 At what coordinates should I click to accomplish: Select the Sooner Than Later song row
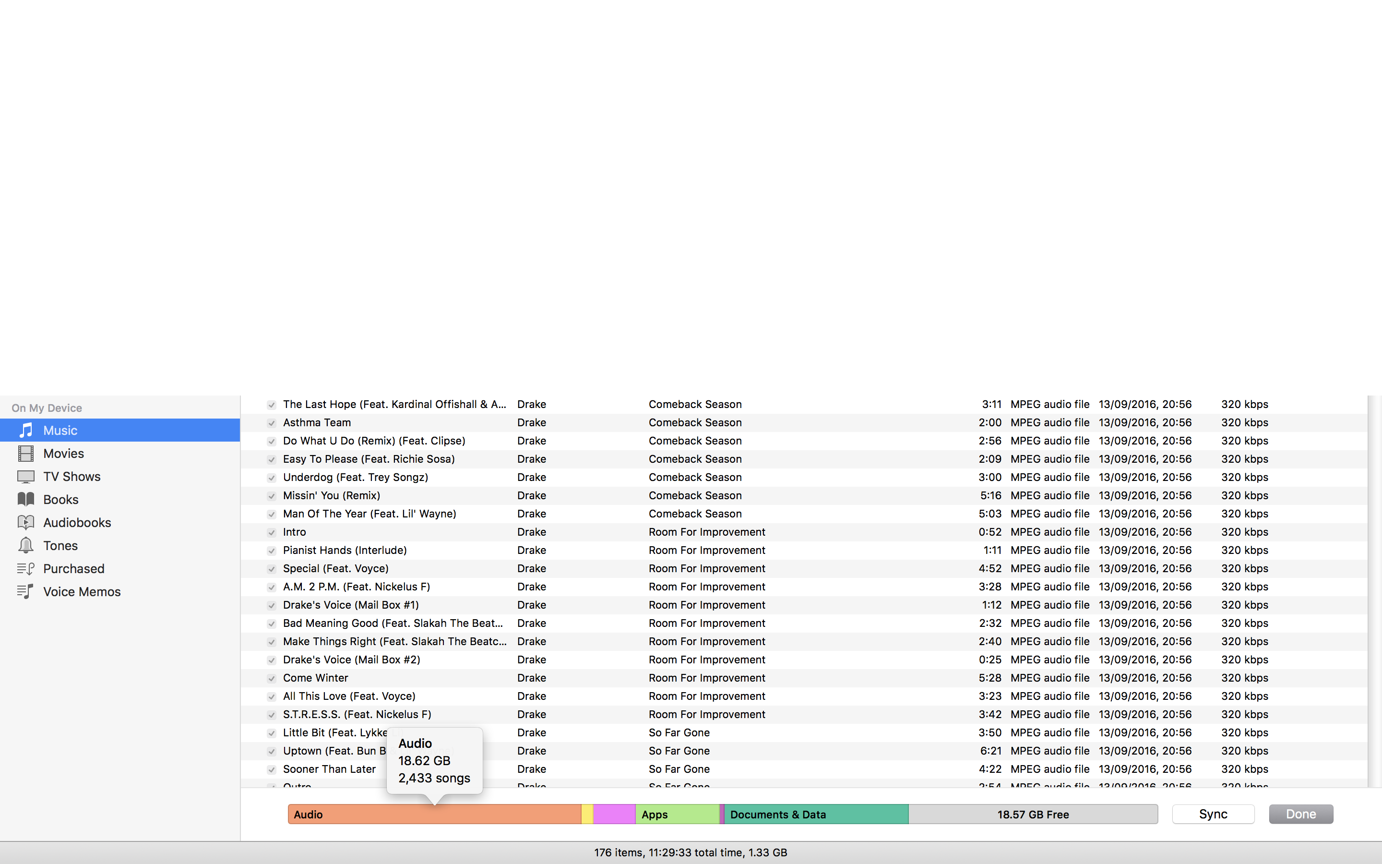[x=329, y=769]
